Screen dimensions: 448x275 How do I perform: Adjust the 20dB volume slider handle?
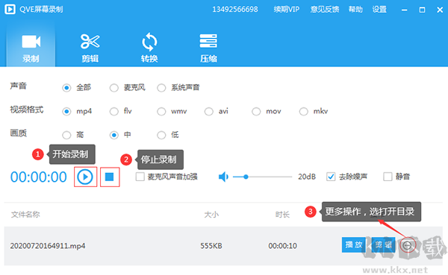point(246,177)
